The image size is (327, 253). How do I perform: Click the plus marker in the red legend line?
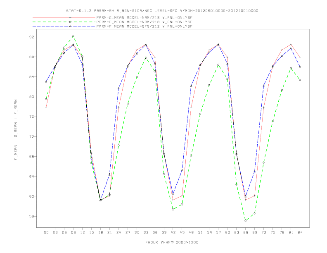[x=70, y=17]
